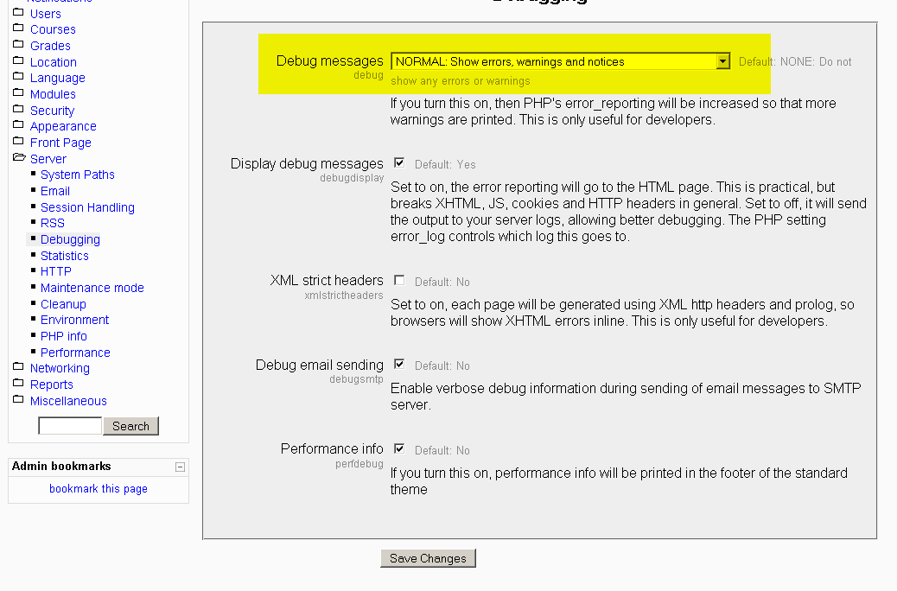Expand Appearance admin category
Viewport: 897px width, 591px height.
pos(63,126)
